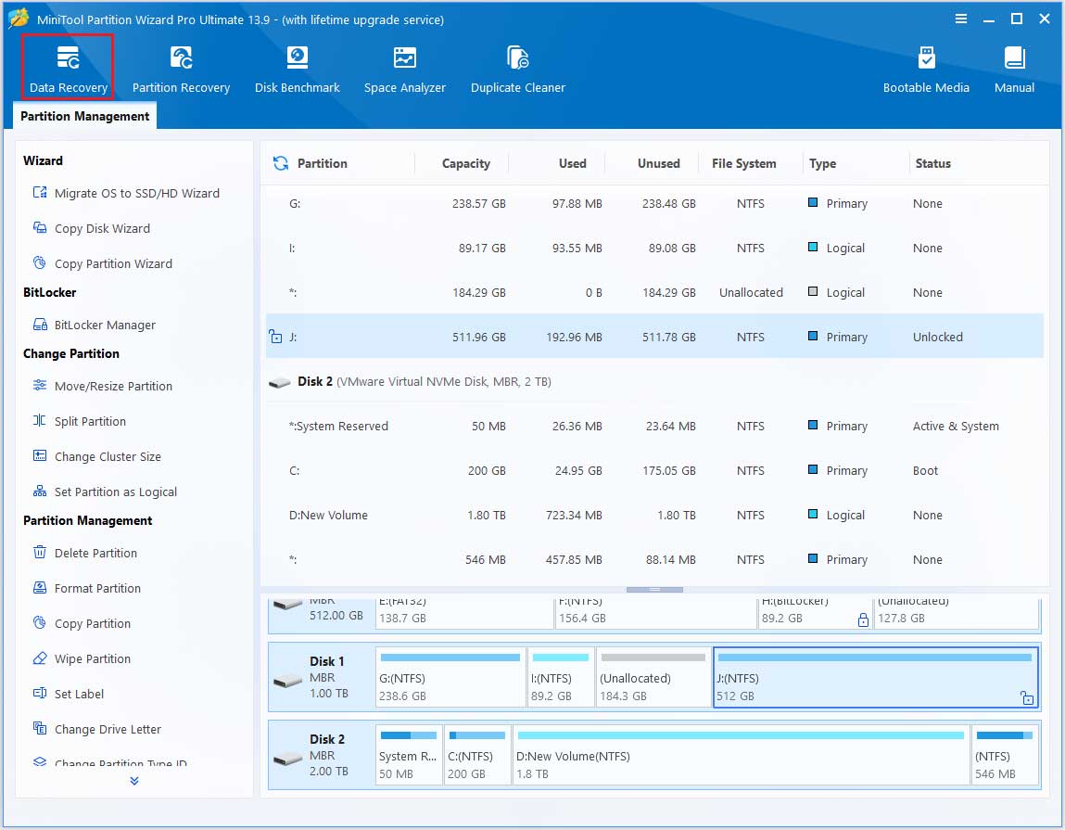Screen dimensions: 1065x830
Task: Select the Partition Management tab
Action: 85,116
